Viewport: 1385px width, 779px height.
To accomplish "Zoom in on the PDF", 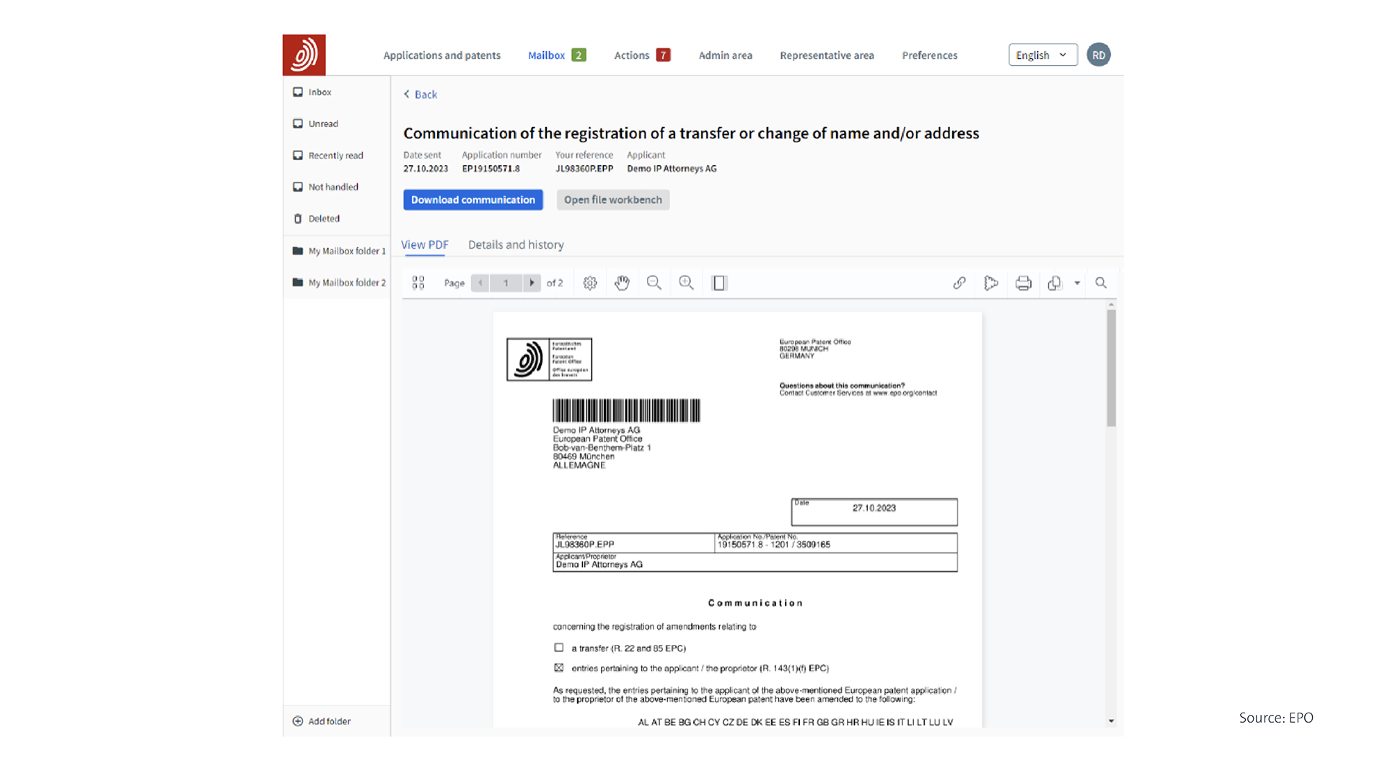I will (686, 283).
